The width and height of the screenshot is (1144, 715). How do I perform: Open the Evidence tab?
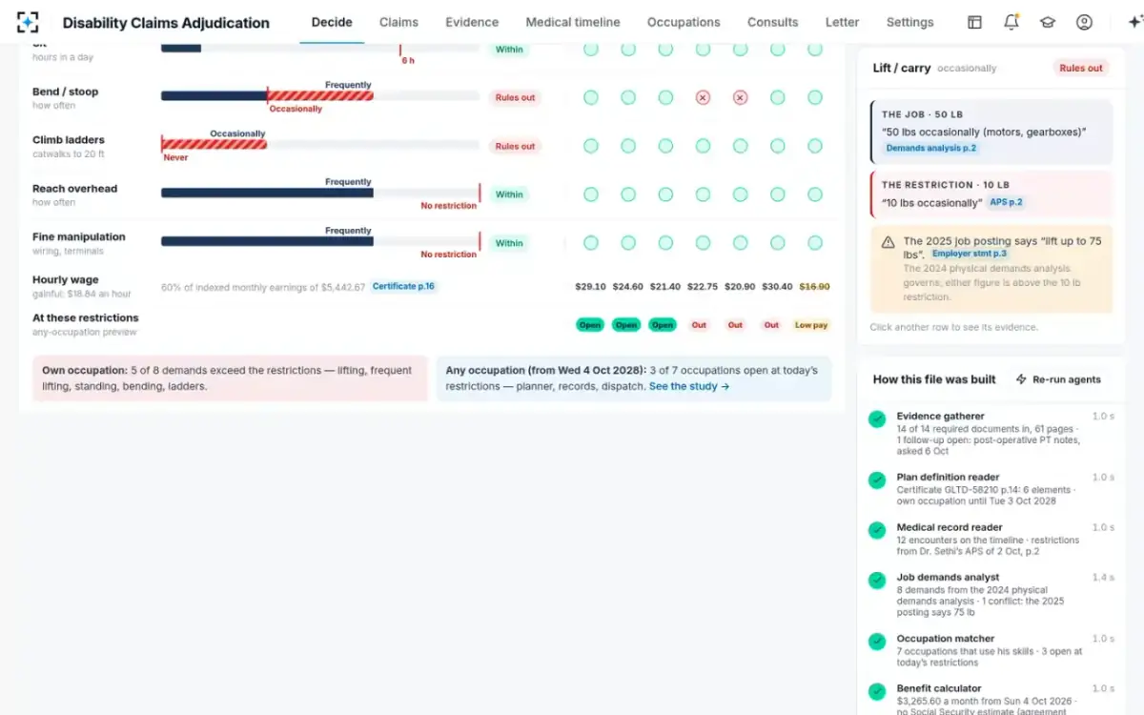point(472,22)
